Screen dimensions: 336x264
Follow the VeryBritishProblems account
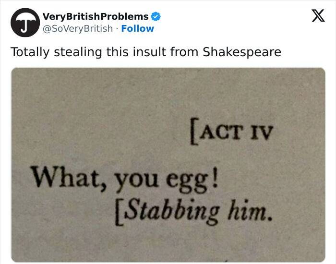(138, 28)
